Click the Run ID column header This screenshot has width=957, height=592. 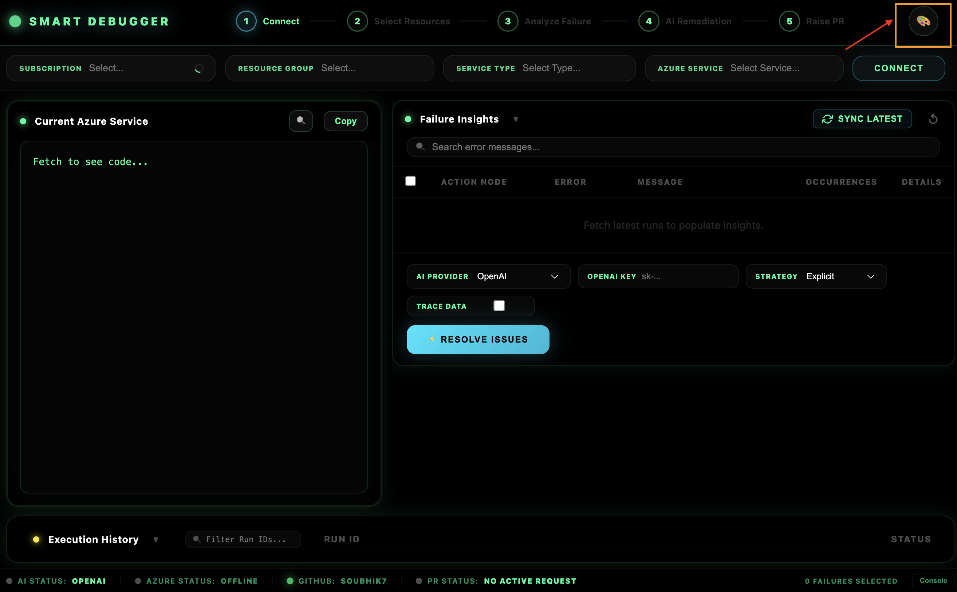pyautogui.click(x=342, y=539)
